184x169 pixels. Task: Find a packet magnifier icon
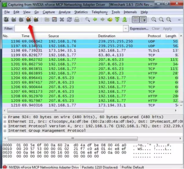(88, 19)
